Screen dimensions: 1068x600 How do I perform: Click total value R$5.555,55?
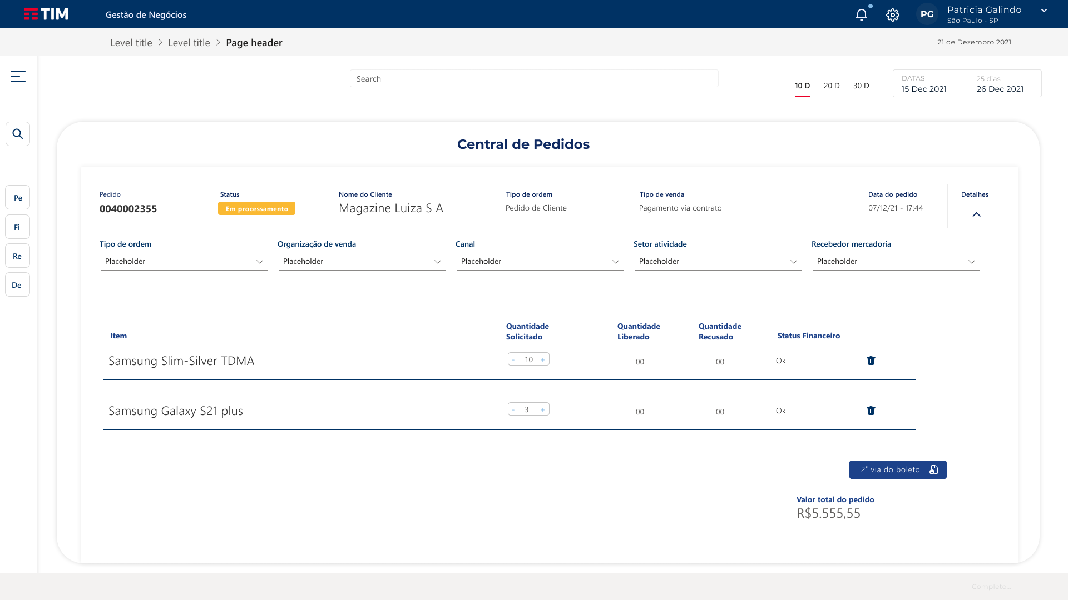(x=828, y=513)
